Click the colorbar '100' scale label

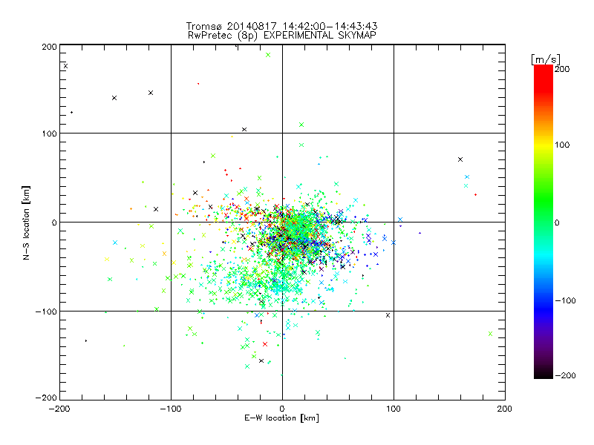click(562, 145)
